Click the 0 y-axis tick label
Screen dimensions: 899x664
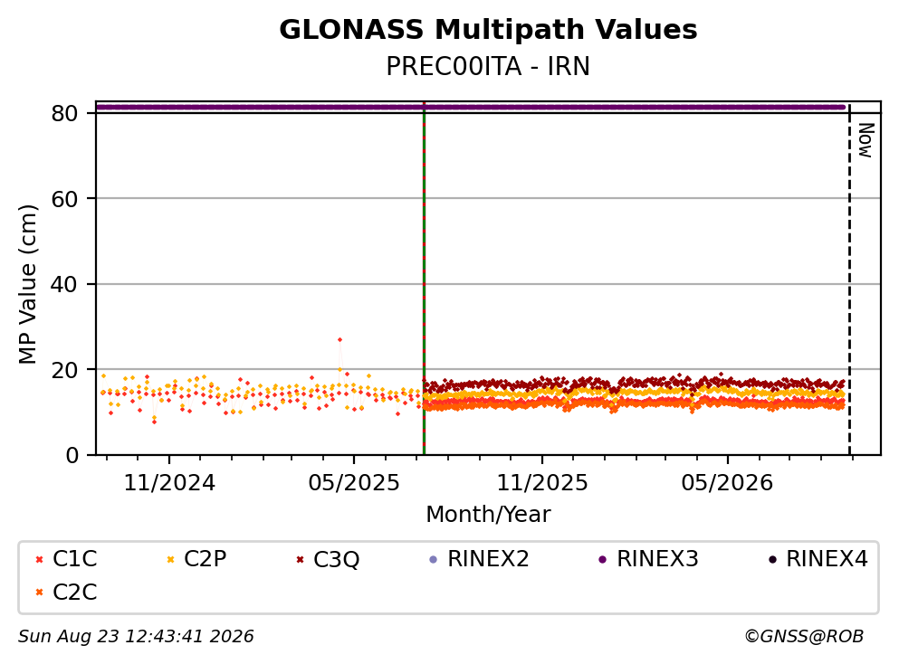(72, 455)
